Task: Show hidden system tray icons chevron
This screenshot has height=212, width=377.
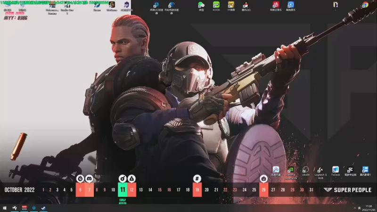Action: click(355, 208)
